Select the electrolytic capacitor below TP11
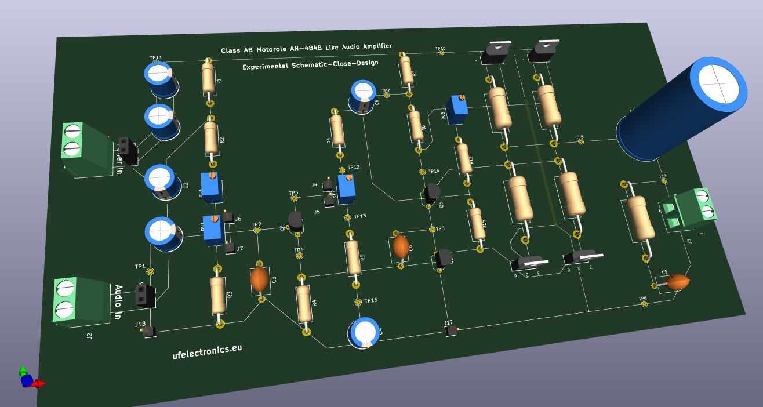This screenshot has height=407, width=763. pyautogui.click(x=161, y=80)
